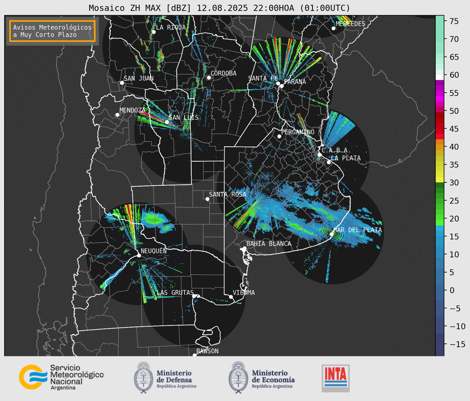Click the BAHÍA BLANCA map label
This screenshot has height=401, width=470.
[269, 244]
